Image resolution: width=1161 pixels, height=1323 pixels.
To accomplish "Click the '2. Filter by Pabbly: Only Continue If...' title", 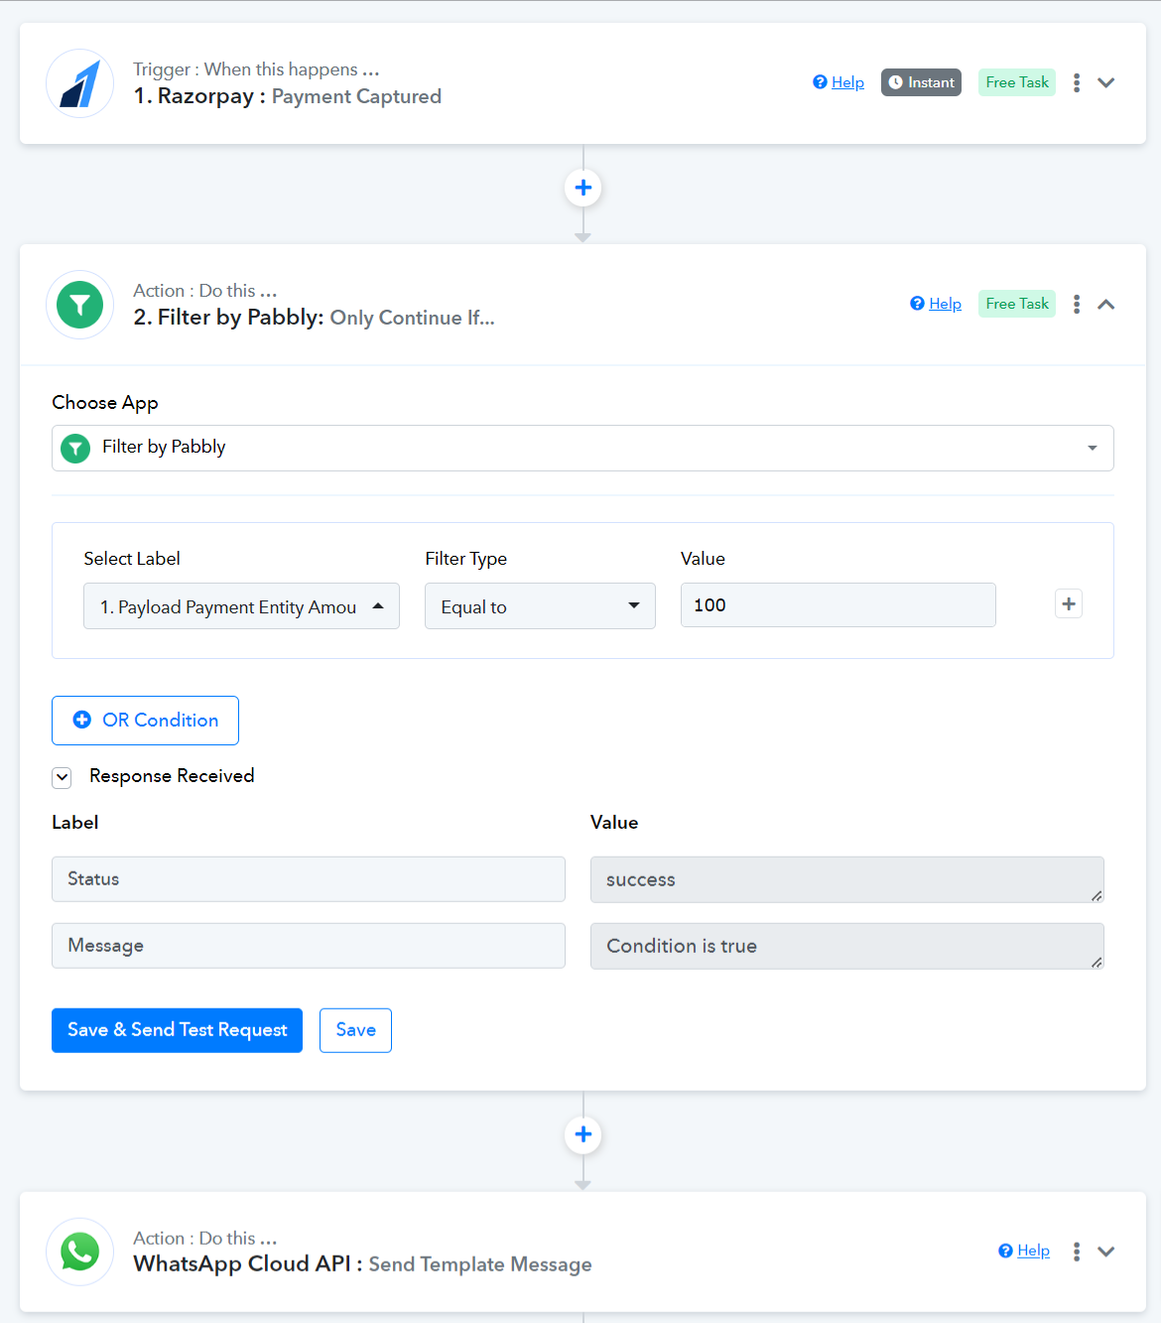I will (315, 318).
